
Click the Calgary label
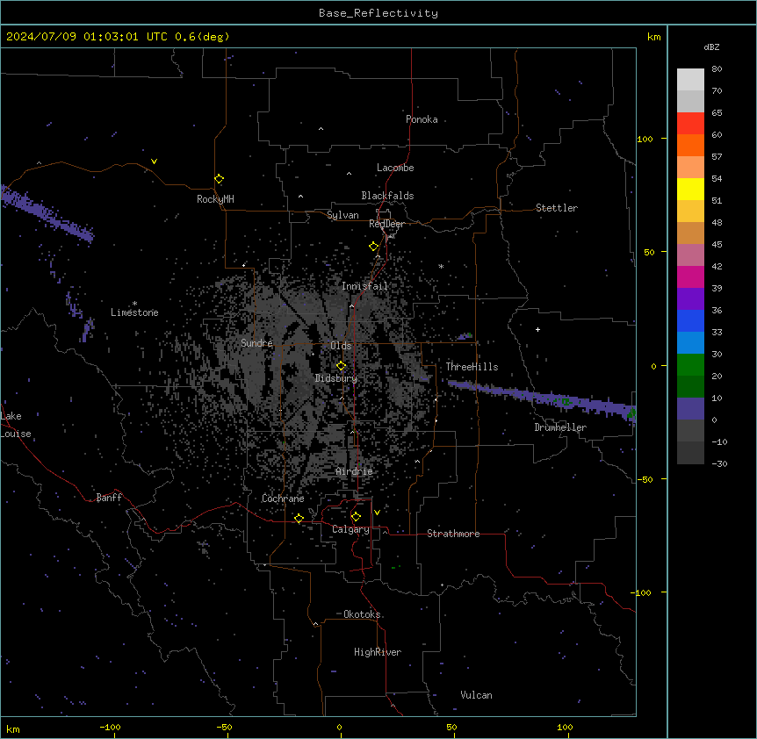[x=351, y=529]
